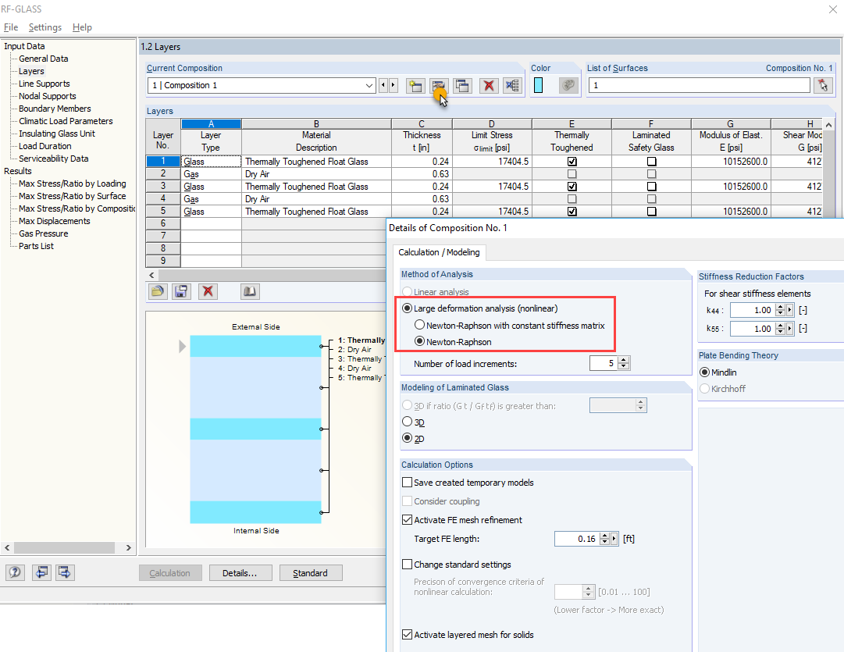Click the Standard button
The height and width of the screenshot is (652, 844).
311,573
